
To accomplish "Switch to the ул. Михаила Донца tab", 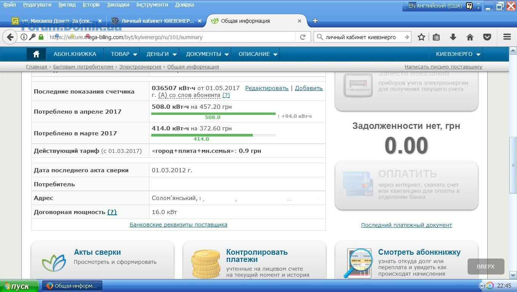I will [x=56, y=21].
